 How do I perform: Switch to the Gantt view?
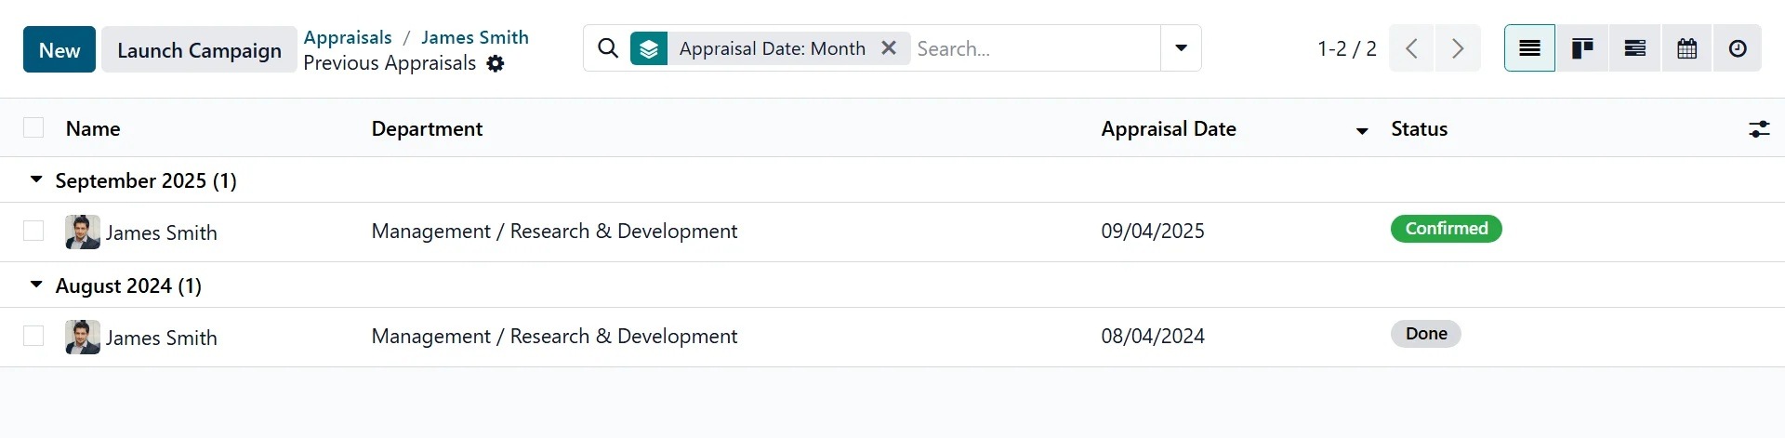point(1634,48)
